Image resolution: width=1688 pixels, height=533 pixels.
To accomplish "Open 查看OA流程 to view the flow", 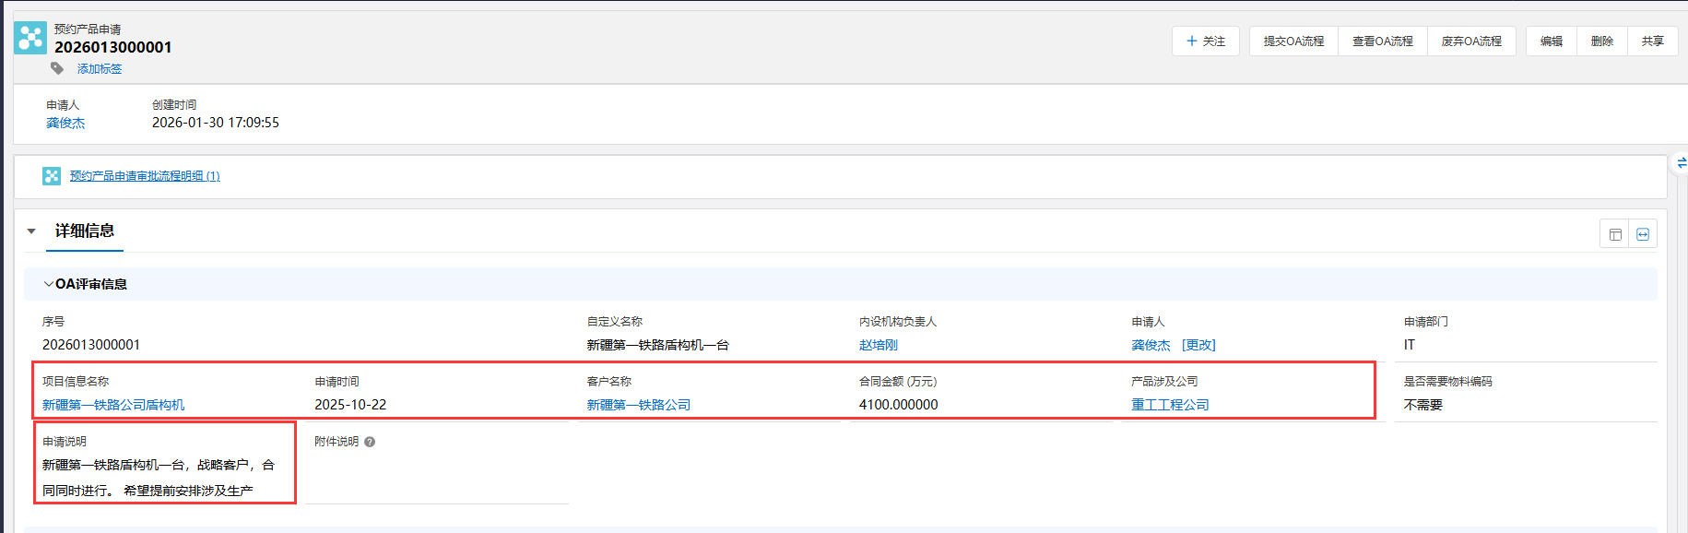I will tap(1382, 41).
